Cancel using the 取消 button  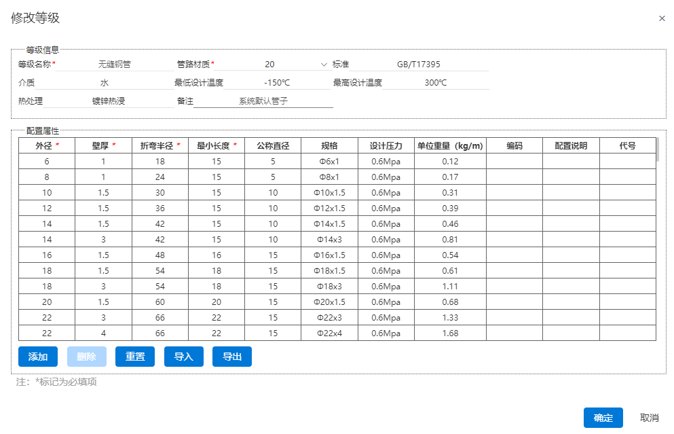pos(650,418)
